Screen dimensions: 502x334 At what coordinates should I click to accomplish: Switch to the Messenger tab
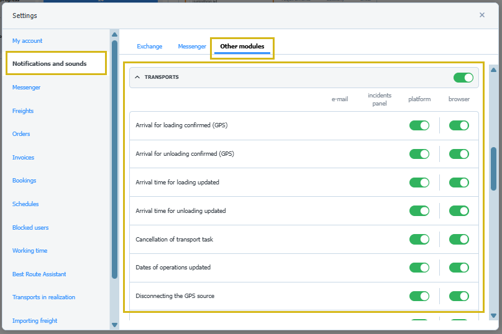click(191, 47)
